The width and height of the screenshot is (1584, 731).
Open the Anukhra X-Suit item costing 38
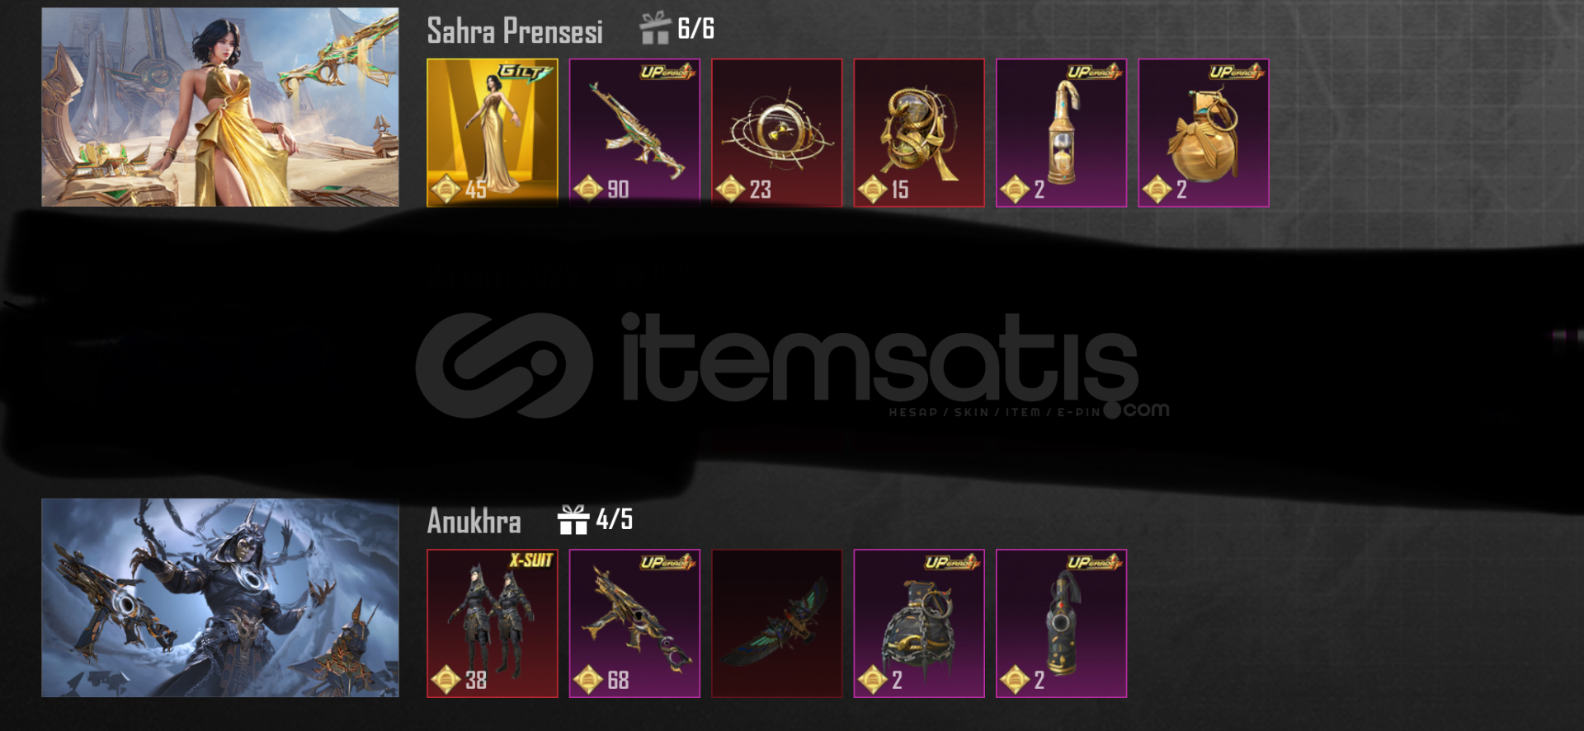point(493,623)
